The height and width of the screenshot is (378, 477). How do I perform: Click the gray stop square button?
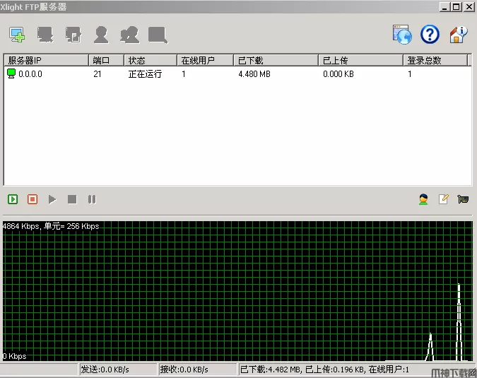[72, 199]
